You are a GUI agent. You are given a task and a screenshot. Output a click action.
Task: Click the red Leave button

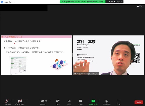pyautogui.click(x=139, y=103)
